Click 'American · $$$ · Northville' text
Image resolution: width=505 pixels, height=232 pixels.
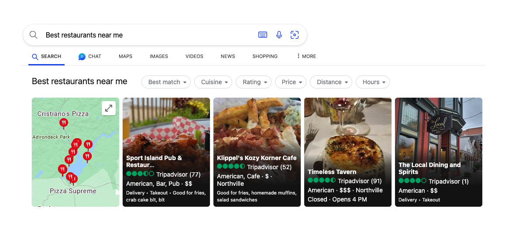tap(345, 190)
